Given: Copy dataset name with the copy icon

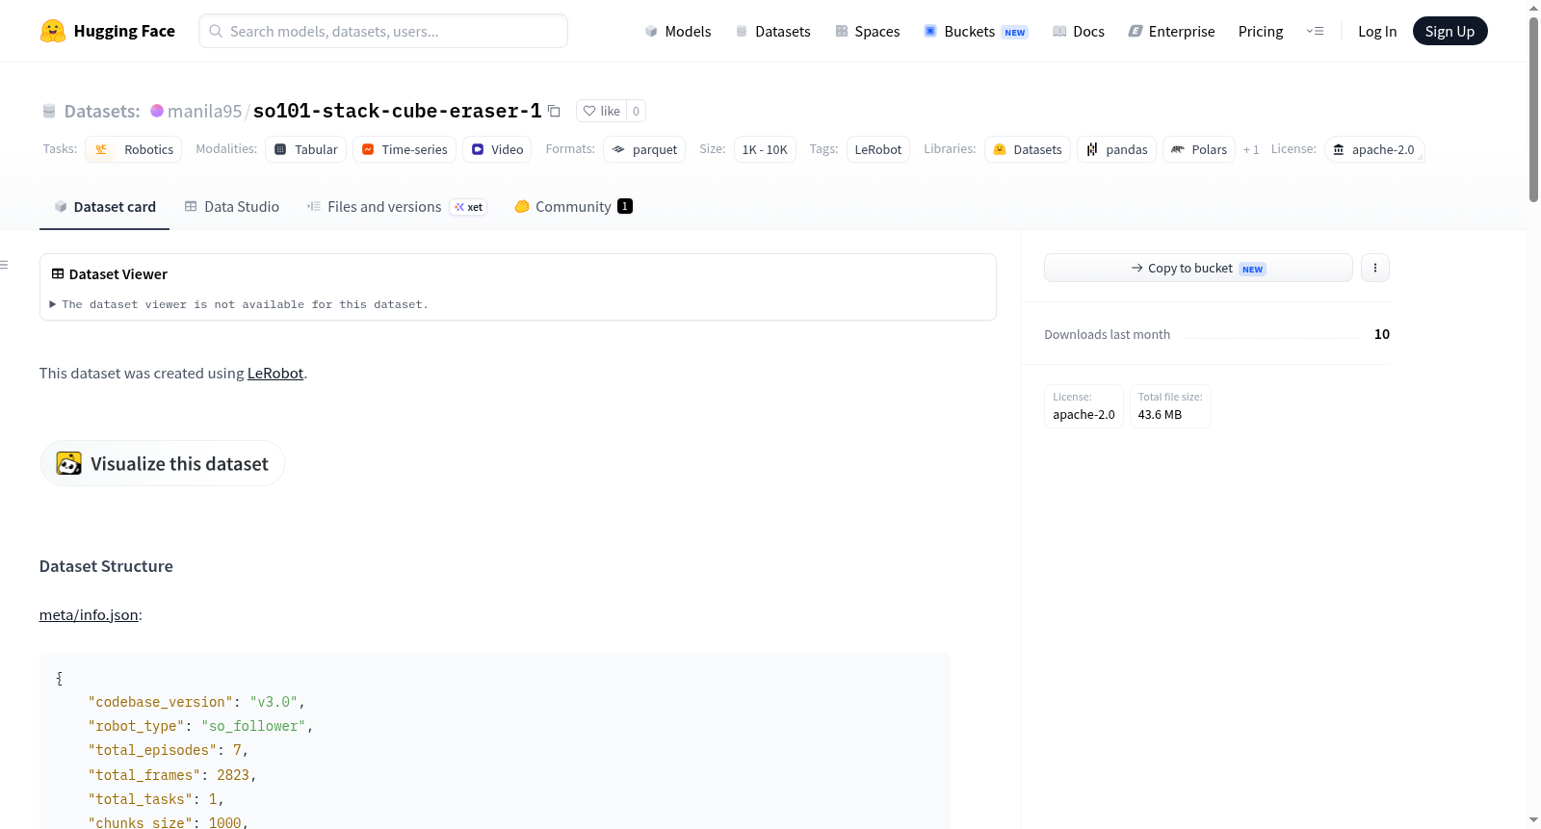Looking at the screenshot, I should (554, 111).
